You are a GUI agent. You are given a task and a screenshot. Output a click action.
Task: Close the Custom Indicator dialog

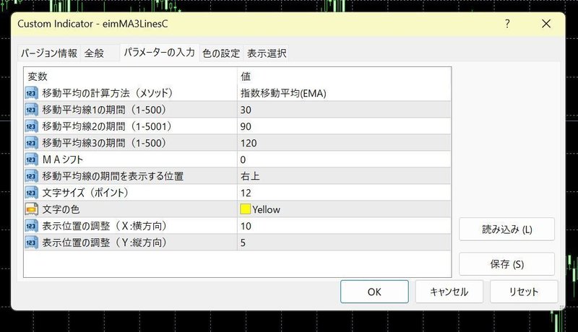pyautogui.click(x=546, y=24)
